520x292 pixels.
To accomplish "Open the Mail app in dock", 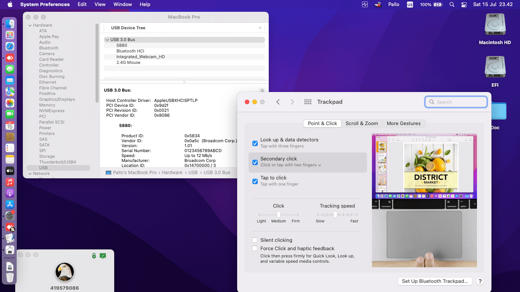I will [10, 81].
